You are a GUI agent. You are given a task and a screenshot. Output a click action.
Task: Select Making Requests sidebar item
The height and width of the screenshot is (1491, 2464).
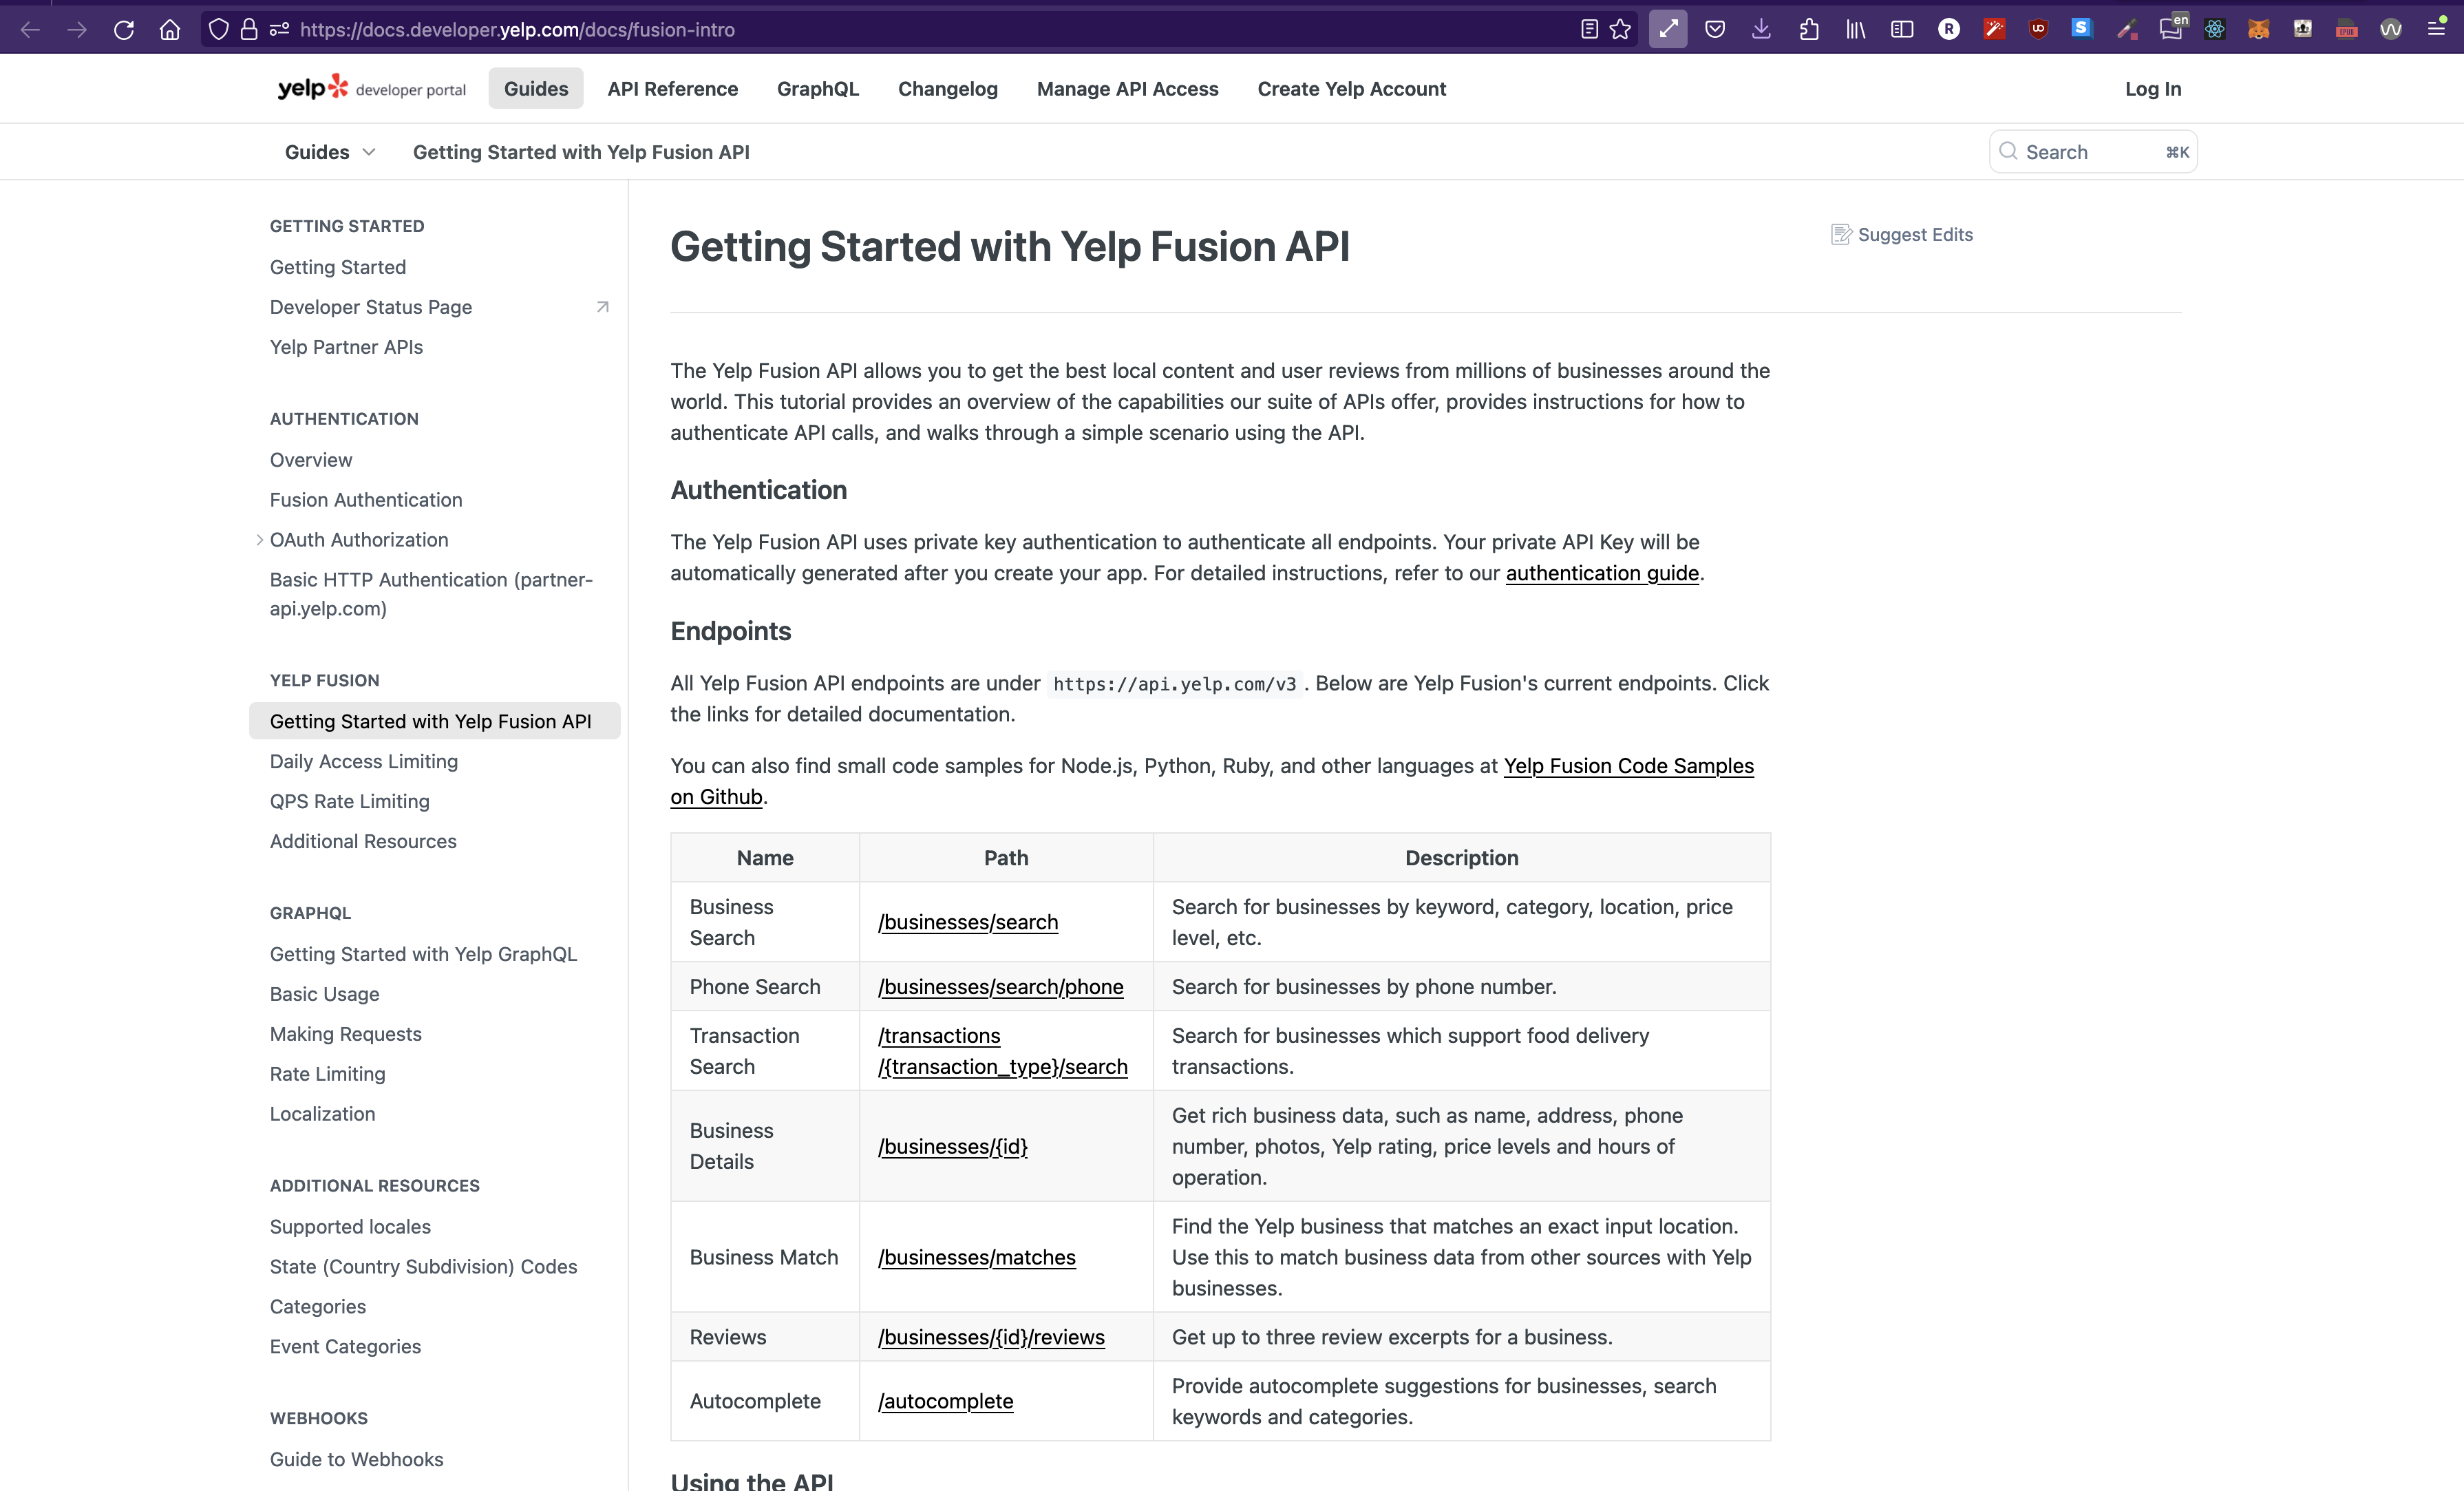coord(346,1034)
